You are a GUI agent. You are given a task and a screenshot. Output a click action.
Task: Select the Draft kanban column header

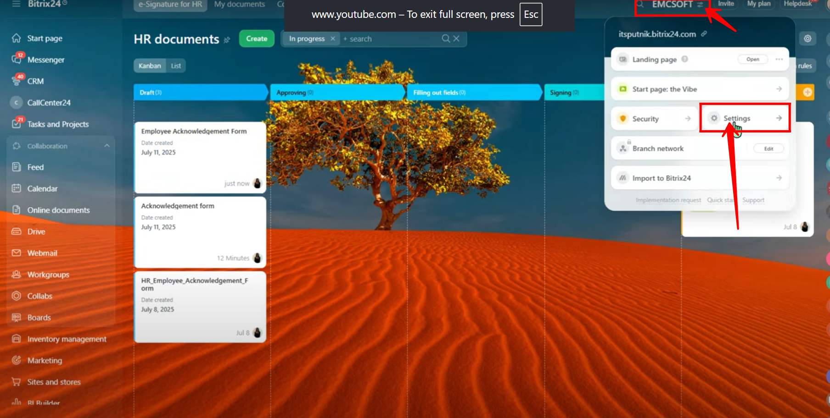point(200,92)
